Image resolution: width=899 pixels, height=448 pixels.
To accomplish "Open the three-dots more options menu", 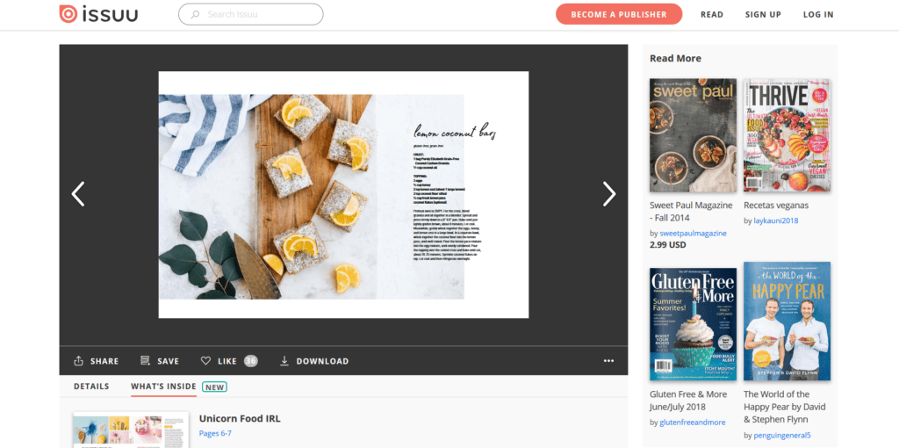I will tap(609, 361).
